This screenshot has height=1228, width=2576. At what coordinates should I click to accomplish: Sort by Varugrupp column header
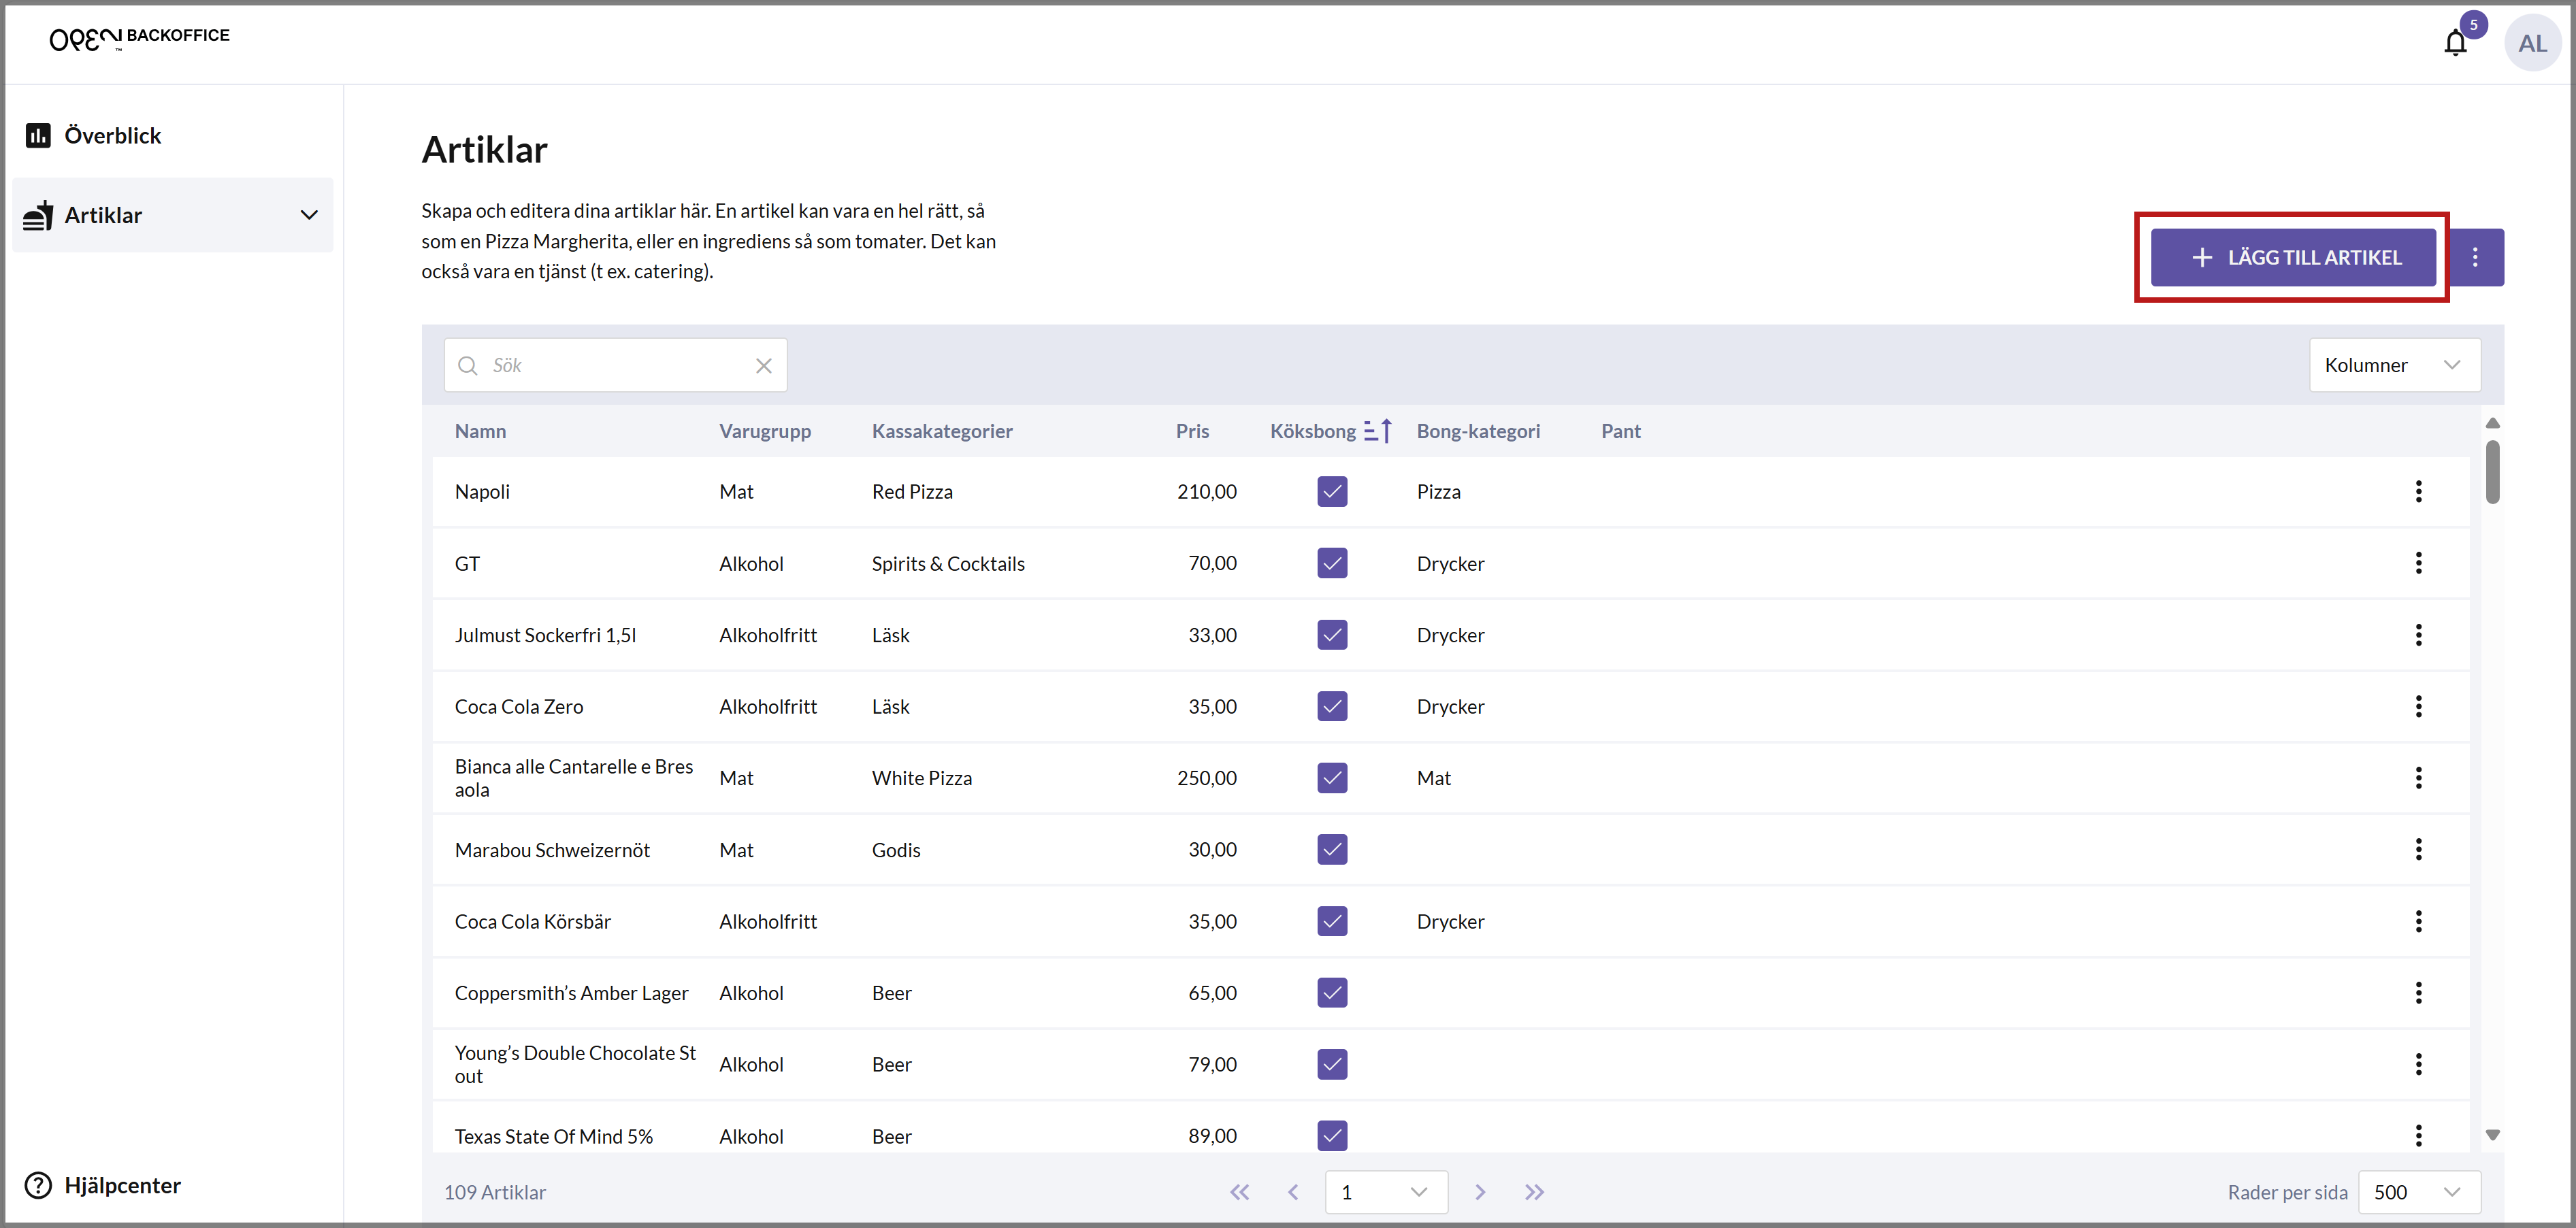click(765, 431)
